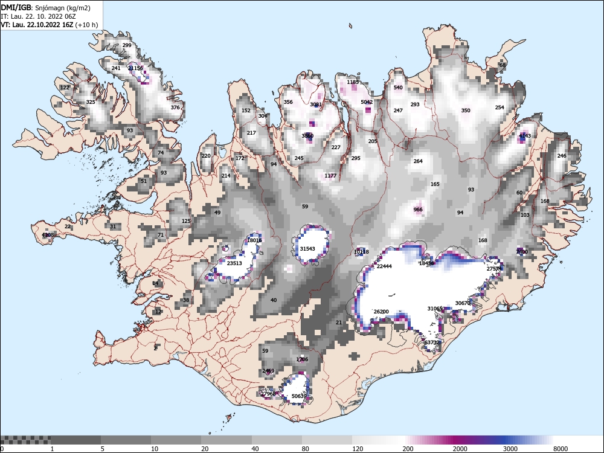Select the light gray 40–80 legend segment
Image resolution: width=604 pixels, height=453 pixels.
pos(277,440)
